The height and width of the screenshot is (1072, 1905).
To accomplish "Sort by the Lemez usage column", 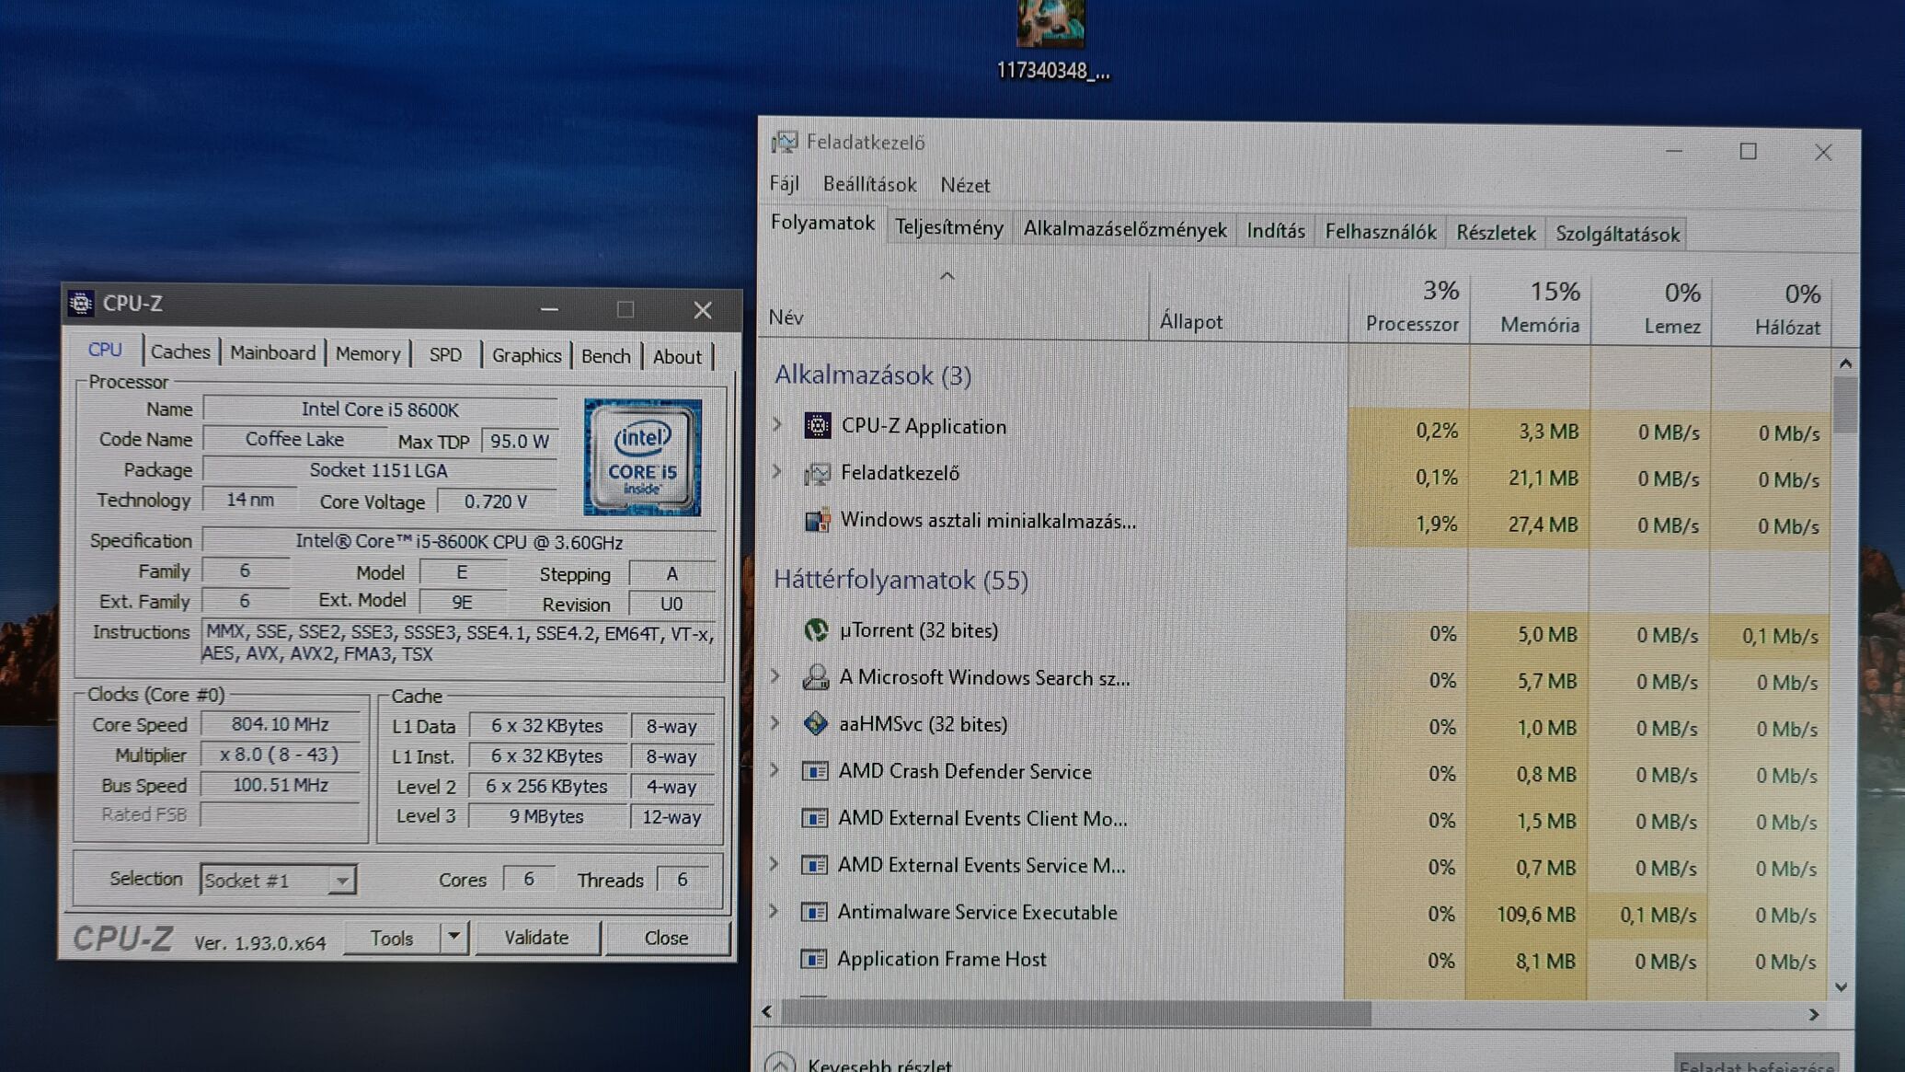I will coord(1651,312).
